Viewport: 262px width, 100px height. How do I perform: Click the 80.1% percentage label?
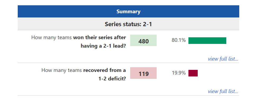click(179, 40)
